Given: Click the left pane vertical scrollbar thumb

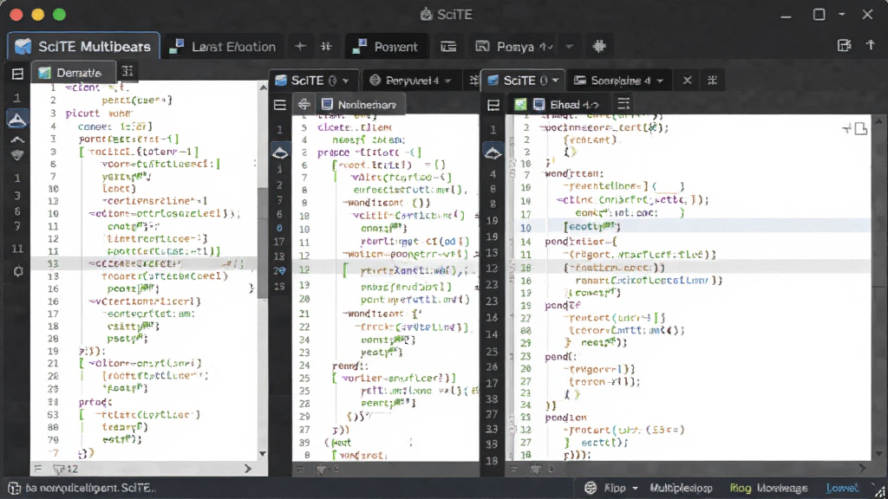Looking at the screenshot, I should pos(262,243).
